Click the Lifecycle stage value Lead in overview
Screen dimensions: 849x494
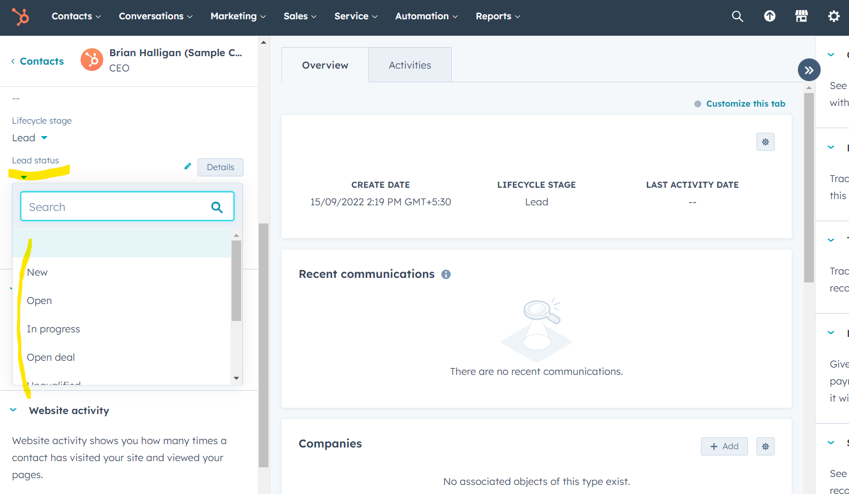536,202
